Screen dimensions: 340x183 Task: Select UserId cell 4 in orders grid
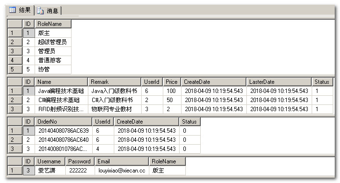103,149
